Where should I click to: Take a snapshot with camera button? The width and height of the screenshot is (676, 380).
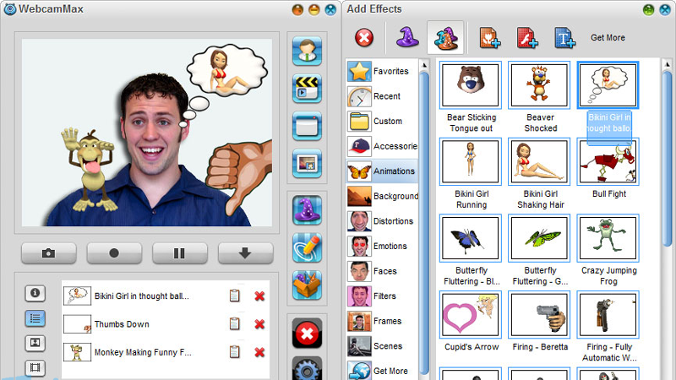pos(49,252)
